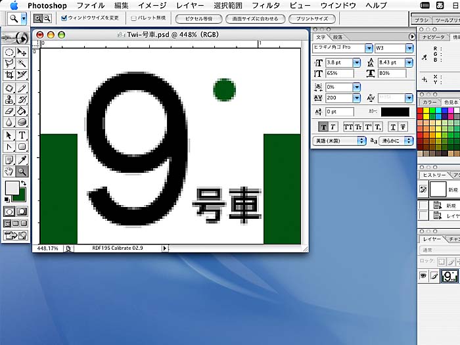Toggle all caps text style
The image size is (460, 345).
click(x=348, y=127)
